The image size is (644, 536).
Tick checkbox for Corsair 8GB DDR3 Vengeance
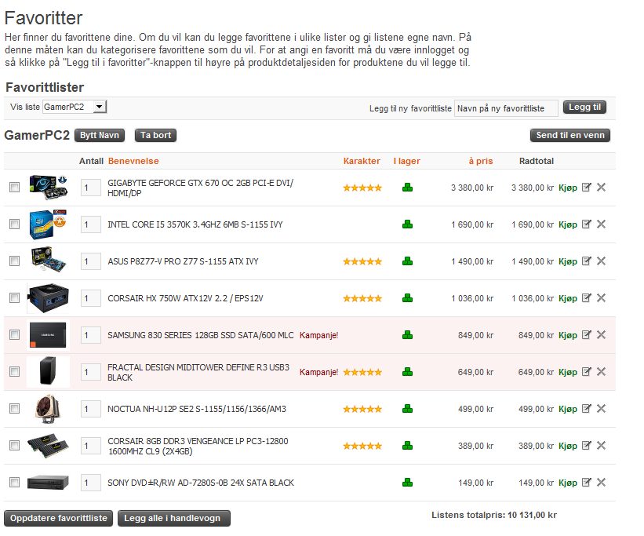point(14,446)
